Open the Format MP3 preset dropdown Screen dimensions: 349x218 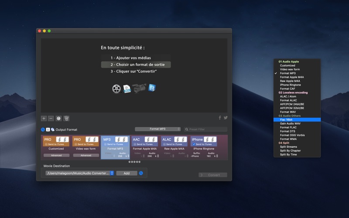(157, 129)
